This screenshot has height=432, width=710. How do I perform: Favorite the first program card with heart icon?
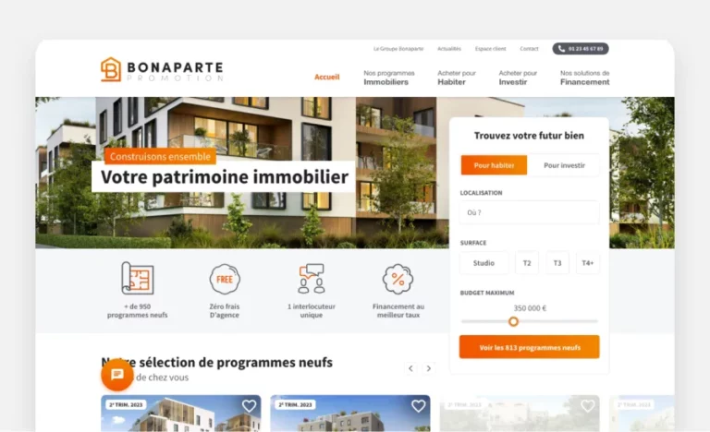click(249, 406)
